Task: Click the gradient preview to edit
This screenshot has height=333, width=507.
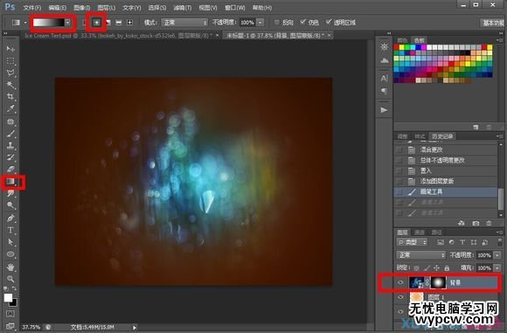Action: (48, 23)
